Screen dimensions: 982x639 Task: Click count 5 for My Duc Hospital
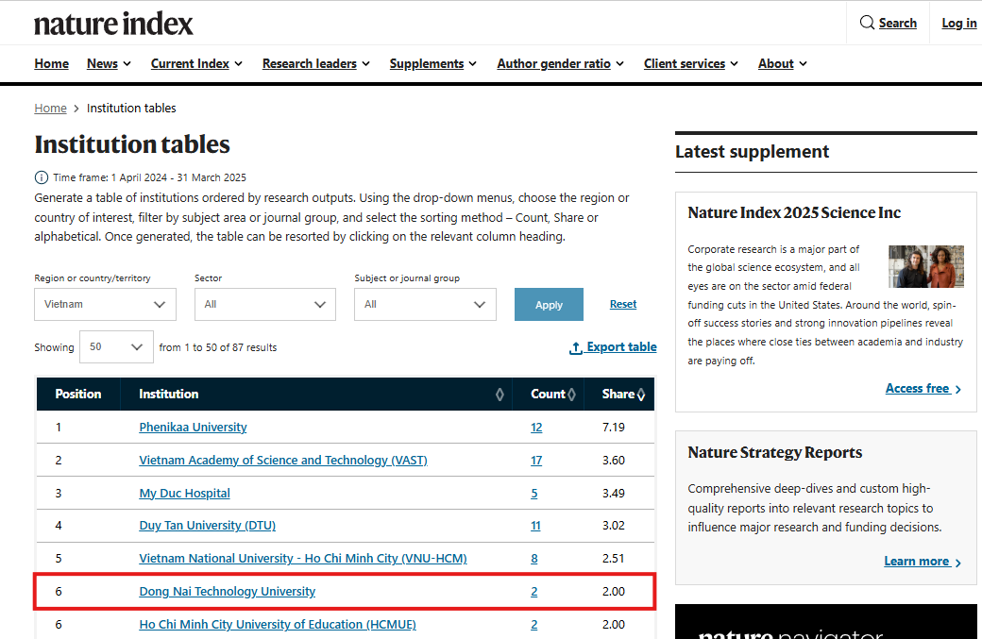click(x=534, y=494)
